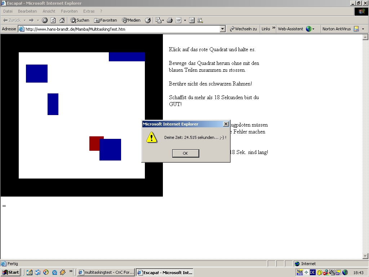Refresh the page with the reload icon
The image size is (369, 277).
point(53,20)
